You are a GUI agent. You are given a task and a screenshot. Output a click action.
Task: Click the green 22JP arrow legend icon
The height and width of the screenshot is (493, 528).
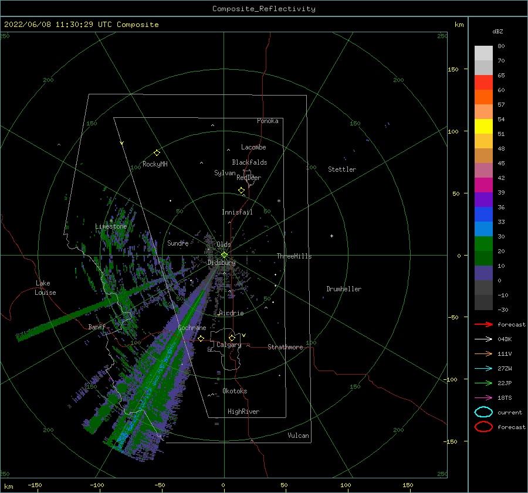(x=483, y=383)
